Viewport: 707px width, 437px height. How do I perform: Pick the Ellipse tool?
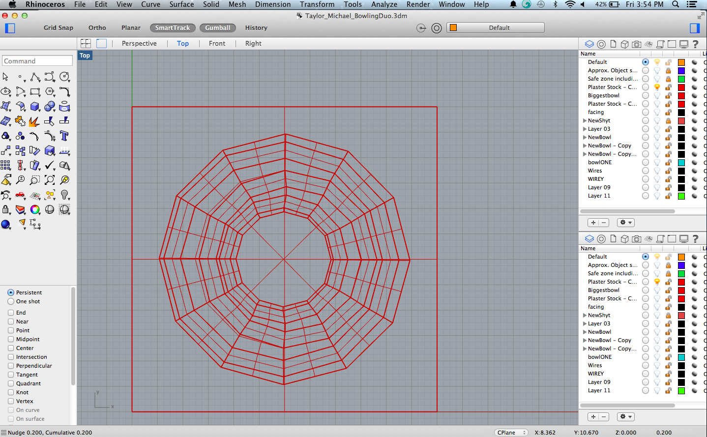click(x=6, y=91)
